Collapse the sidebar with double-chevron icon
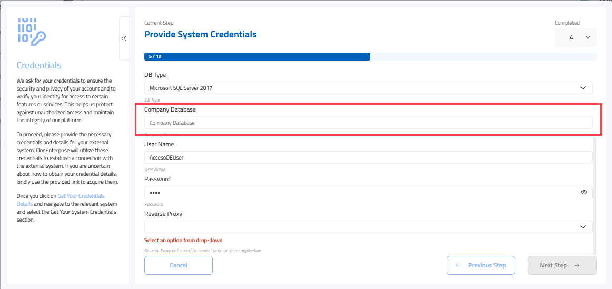The height and width of the screenshot is (289, 612). pyautogui.click(x=124, y=38)
